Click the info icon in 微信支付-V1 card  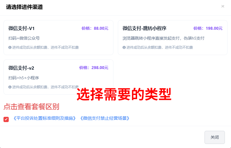pyautogui.click(x=10, y=47)
